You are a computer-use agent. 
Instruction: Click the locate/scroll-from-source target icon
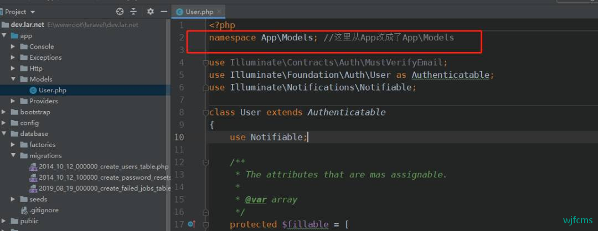pos(120,12)
